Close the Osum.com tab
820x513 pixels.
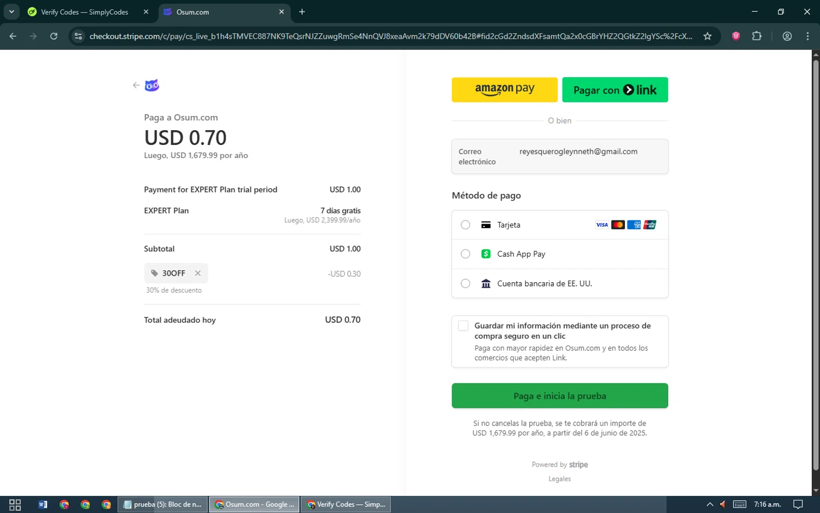click(282, 12)
